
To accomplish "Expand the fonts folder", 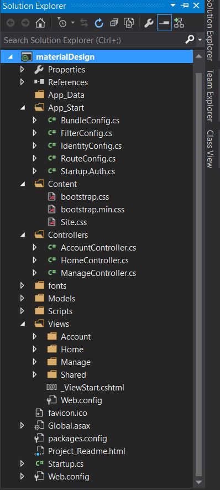I will click(x=22, y=286).
